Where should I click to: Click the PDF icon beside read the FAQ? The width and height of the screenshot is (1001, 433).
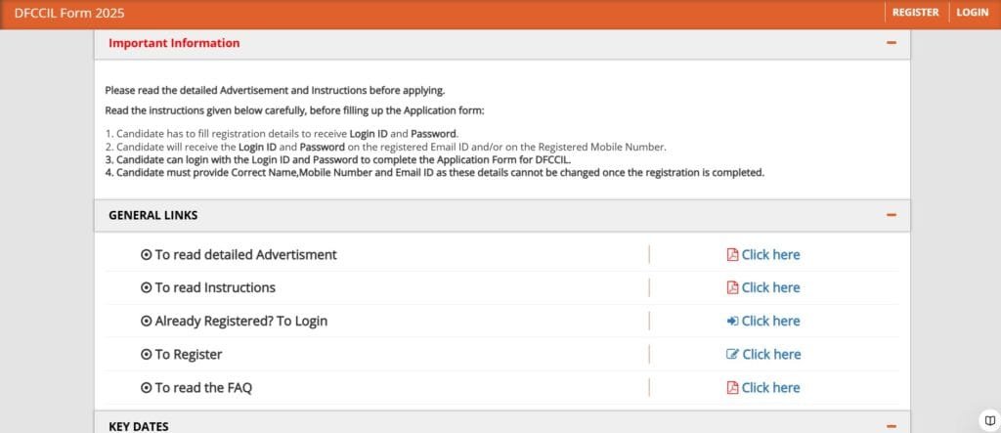point(732,388)
